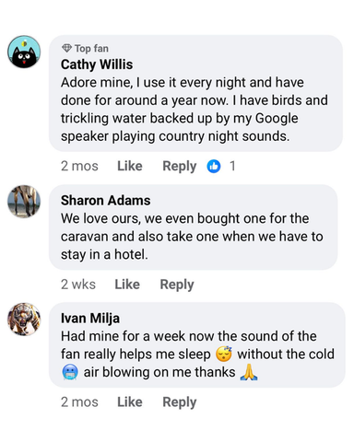Click the 2 mos timestamp on Ivan's comment

[79, 401]
